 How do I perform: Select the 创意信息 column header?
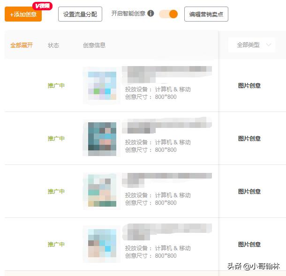coord(94,45)
